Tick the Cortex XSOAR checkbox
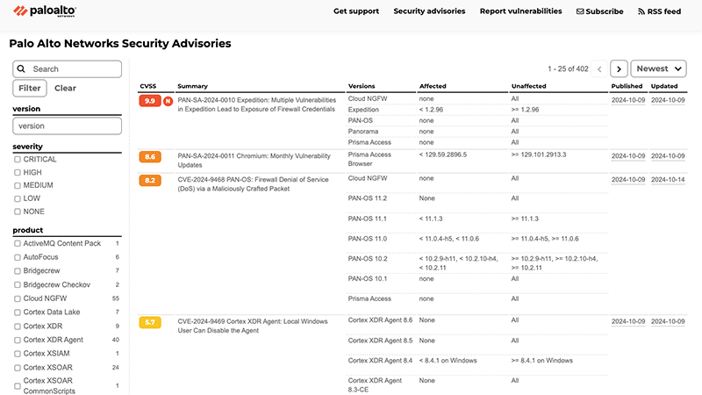This screenshot has width=702, height=395. (x=18, y=368)
